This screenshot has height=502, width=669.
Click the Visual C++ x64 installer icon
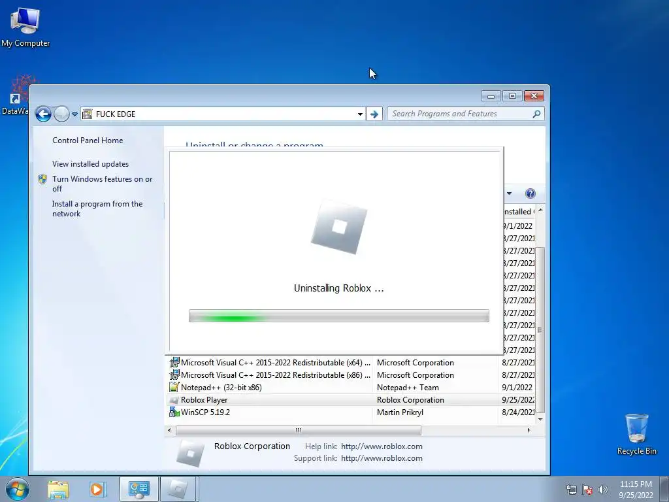(x=174, y=362)
